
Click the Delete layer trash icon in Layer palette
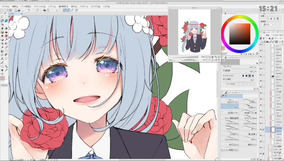pos(282,42)
